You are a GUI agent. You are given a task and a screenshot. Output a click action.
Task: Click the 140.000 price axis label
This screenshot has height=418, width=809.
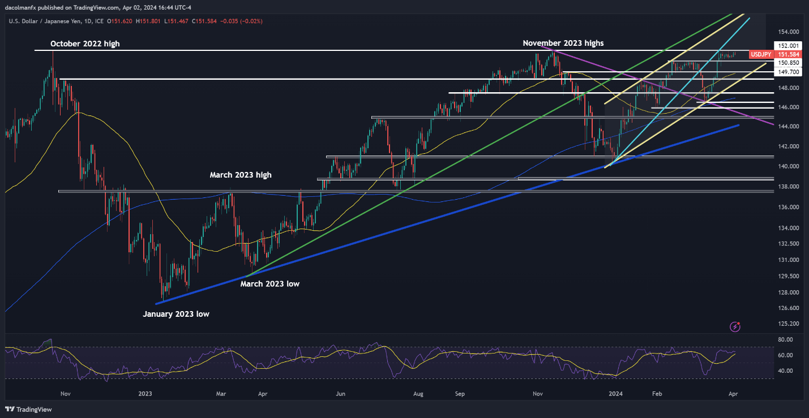[x=788, y=166]
